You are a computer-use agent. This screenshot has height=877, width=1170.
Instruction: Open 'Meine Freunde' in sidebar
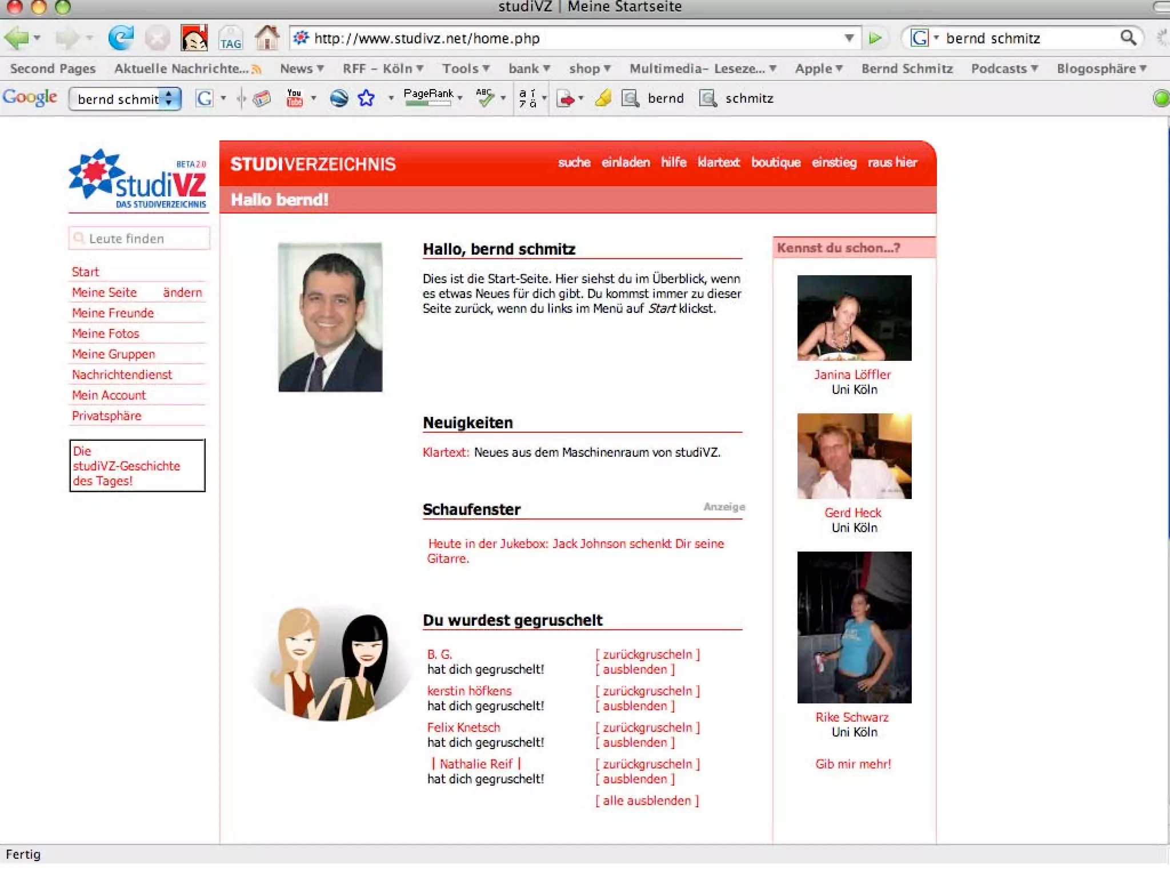point(113,313)
